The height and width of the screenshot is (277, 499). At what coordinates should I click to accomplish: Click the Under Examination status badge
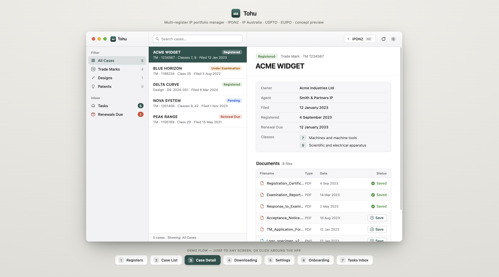225,69
